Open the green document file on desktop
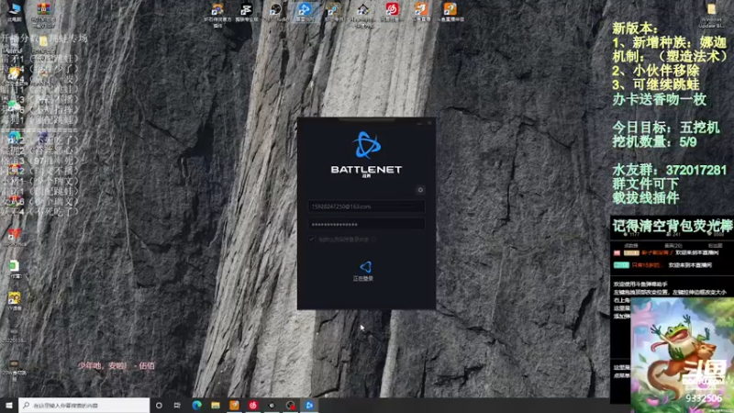Screen dimensions: 734x413 point(14,269)
